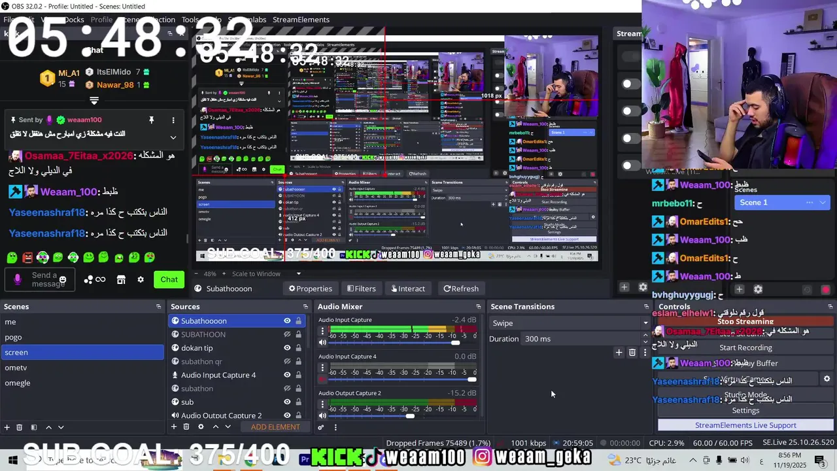837x471 pixels.
Task: Hide the Audio Input Capture 4 source
Action: pos(287,375)
